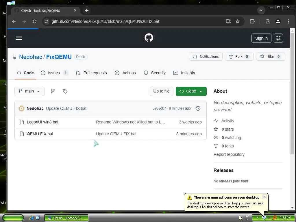This screenshot has height=222, width=296.
Task: Open the Nedohac commit author link
Action: [35, 108]
